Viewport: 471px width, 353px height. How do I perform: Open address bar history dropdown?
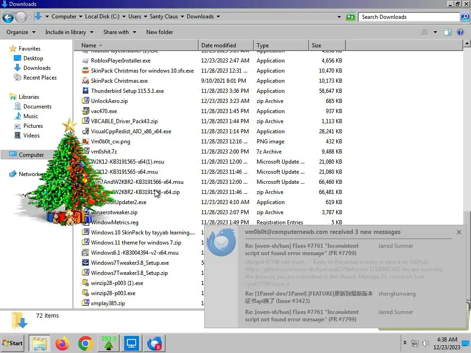point(339,17)
